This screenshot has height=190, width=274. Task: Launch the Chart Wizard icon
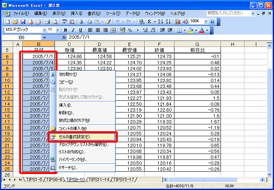coord(178,21)
